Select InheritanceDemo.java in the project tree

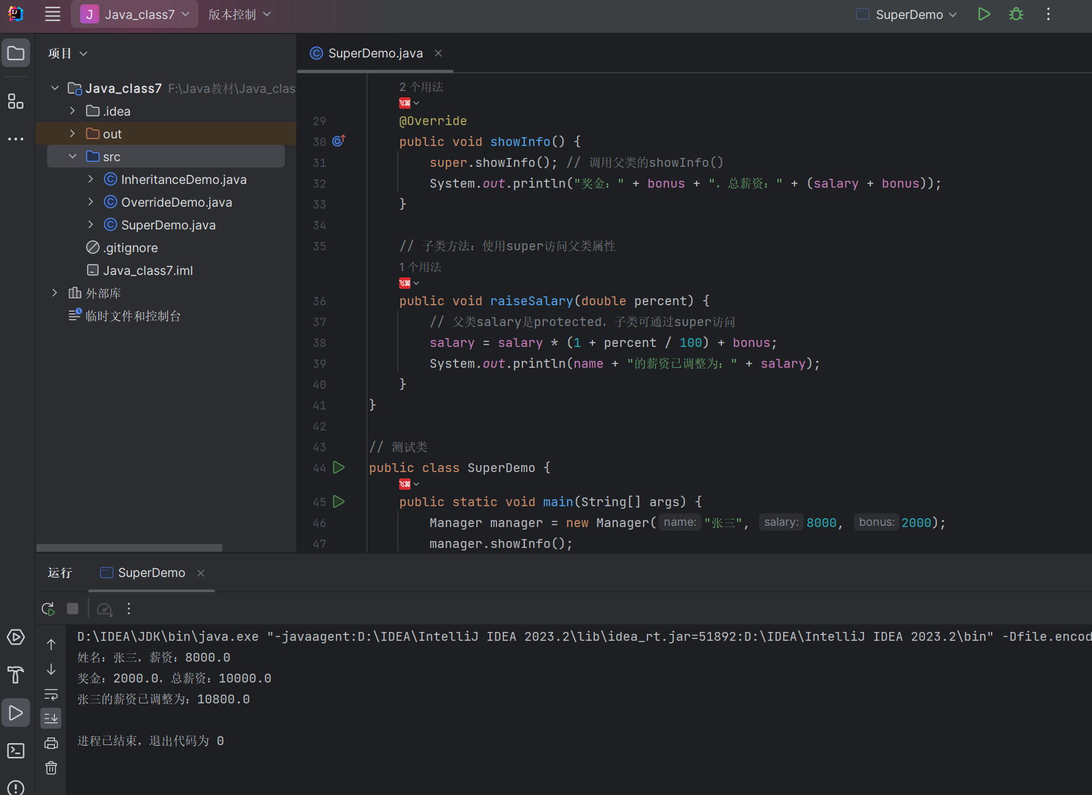(184, 179)
